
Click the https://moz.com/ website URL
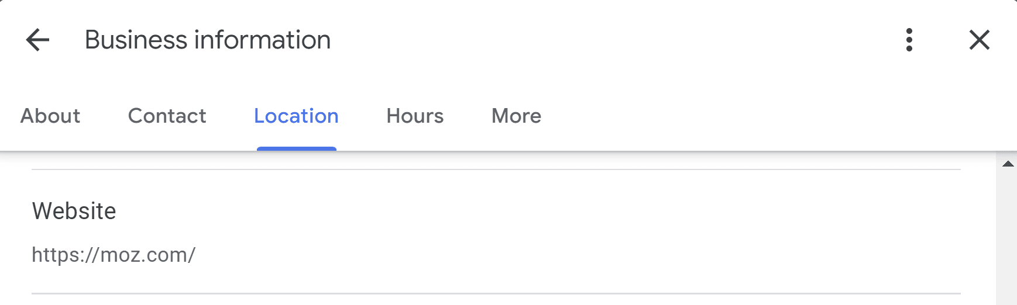[x=114, y=255]
